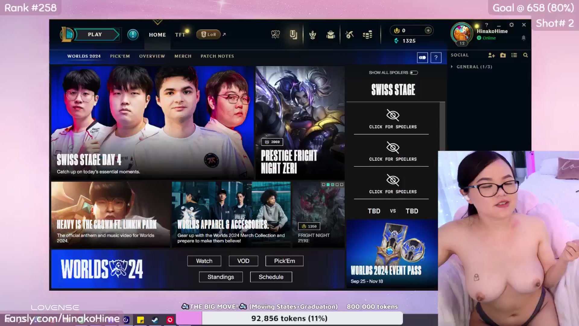This screenshot has height=326, width=579.
Task: Open the 1350 RP Fright Night skin card
Action: point(318,214)
